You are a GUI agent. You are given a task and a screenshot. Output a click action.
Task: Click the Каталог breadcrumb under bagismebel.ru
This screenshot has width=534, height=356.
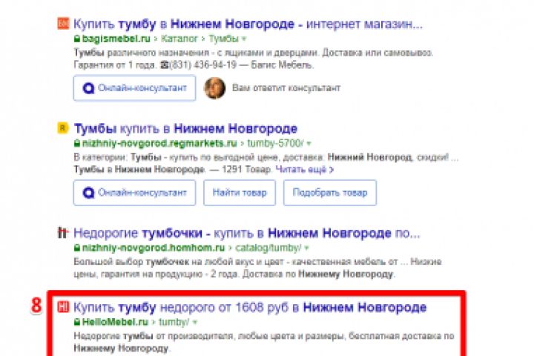[179, 39]
